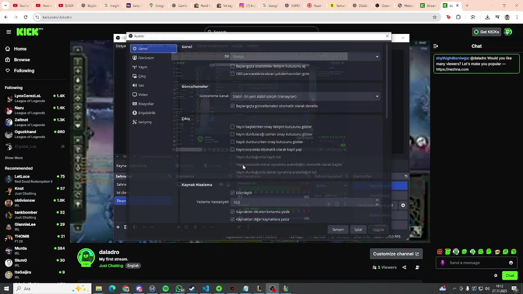Screen dimensions: 523x294
Task: Click the share icon below stream
Action: 404,267
